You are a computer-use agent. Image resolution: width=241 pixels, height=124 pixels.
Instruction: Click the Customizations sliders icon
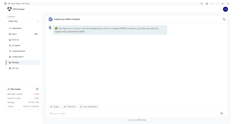10,51
